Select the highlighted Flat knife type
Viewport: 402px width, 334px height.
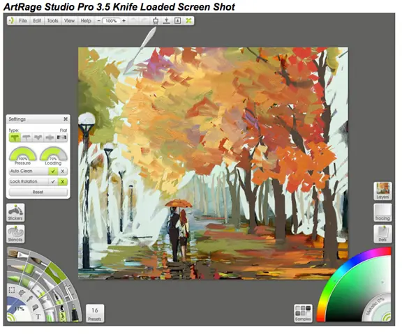click(x=15, y=137)
